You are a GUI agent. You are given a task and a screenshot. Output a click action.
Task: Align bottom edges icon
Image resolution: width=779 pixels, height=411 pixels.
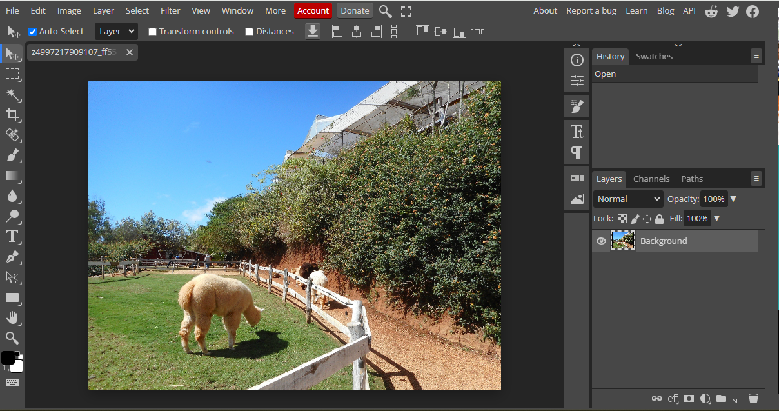tap(459, 32)
